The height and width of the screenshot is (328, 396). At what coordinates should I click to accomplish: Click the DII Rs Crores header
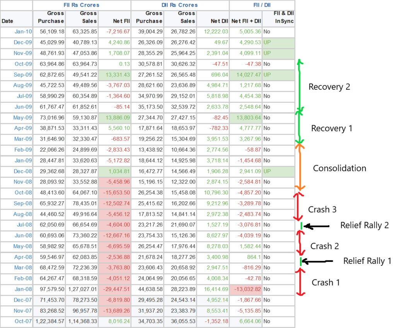[x=180, y=5]
